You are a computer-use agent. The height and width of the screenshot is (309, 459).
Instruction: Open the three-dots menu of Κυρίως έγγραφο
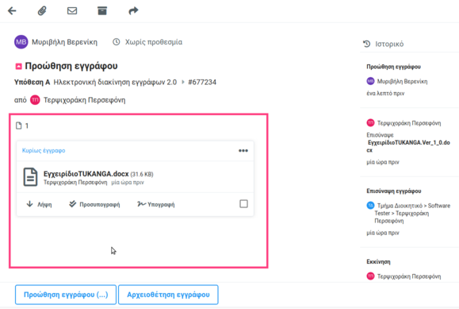point(243,151)
